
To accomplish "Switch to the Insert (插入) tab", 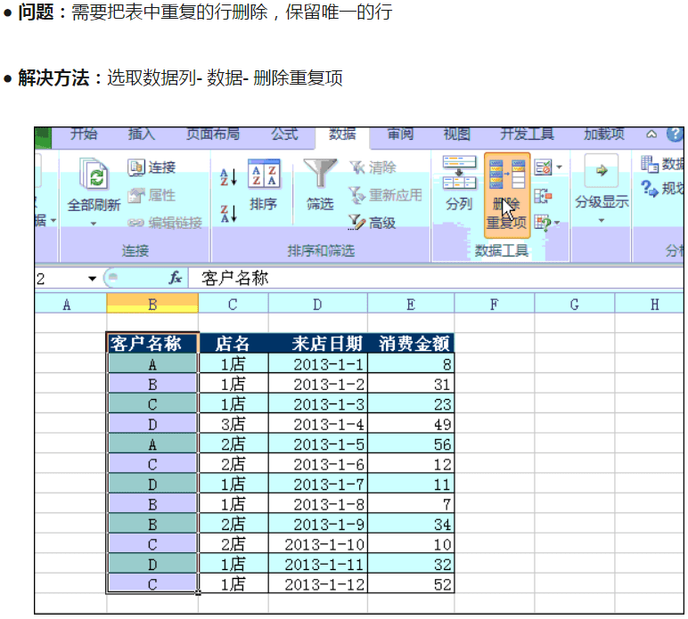I will click(x=142, y=134).
